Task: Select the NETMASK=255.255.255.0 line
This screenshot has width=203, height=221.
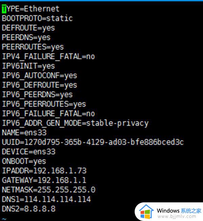Action: (x=48, y=189)
